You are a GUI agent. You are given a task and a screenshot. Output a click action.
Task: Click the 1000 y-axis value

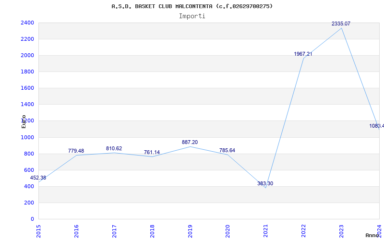click(x=27, y=138)
